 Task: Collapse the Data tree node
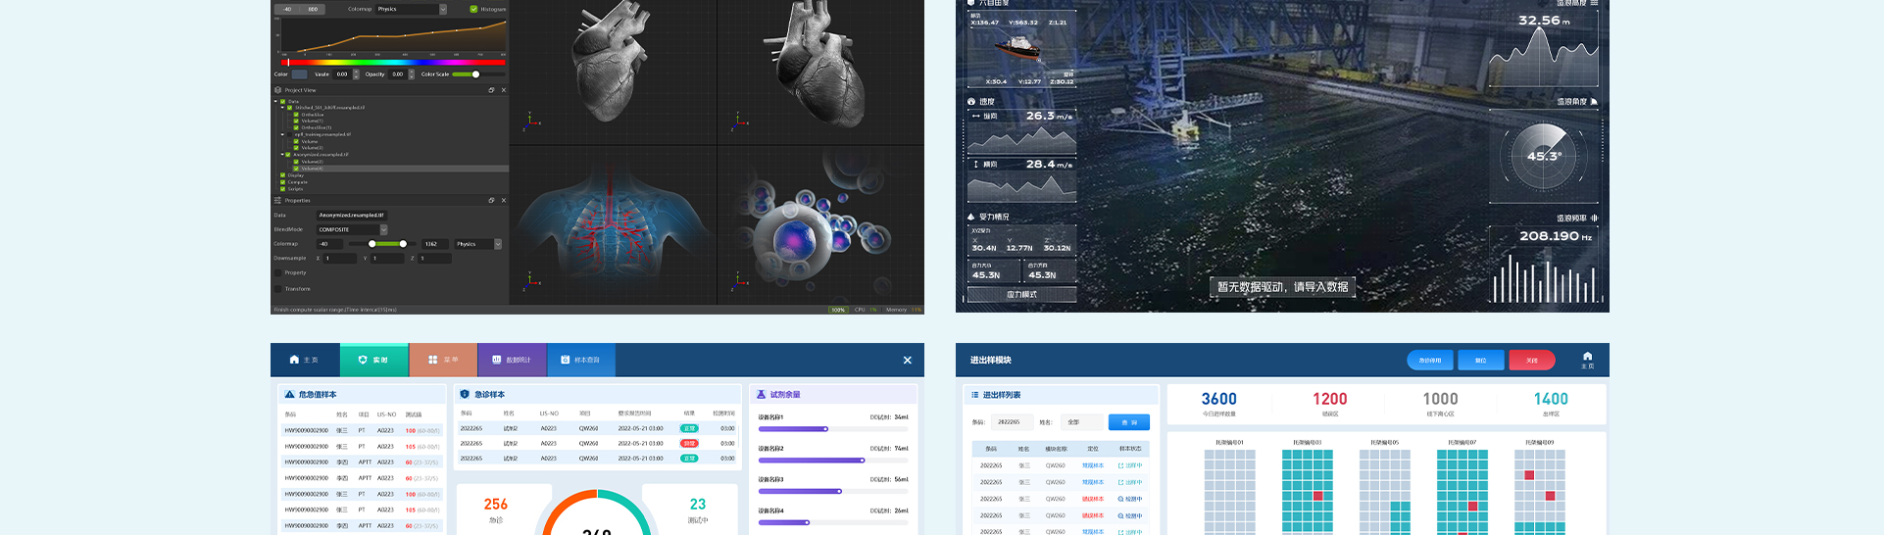click(x=275, y=101)
